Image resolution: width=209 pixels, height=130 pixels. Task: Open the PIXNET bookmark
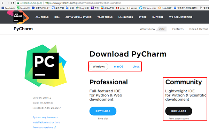click(41, 8)
